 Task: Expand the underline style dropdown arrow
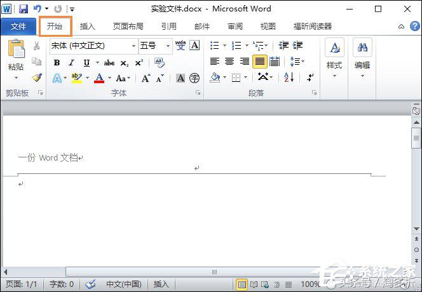[x=97, y=63]
